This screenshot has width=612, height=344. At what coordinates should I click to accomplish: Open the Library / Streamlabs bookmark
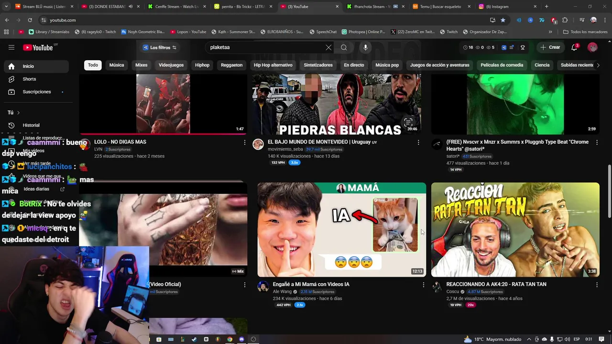[x=49, y=32]
